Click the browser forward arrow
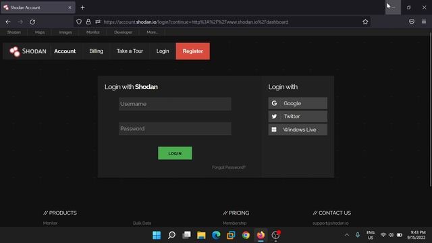 pos(20,22)
